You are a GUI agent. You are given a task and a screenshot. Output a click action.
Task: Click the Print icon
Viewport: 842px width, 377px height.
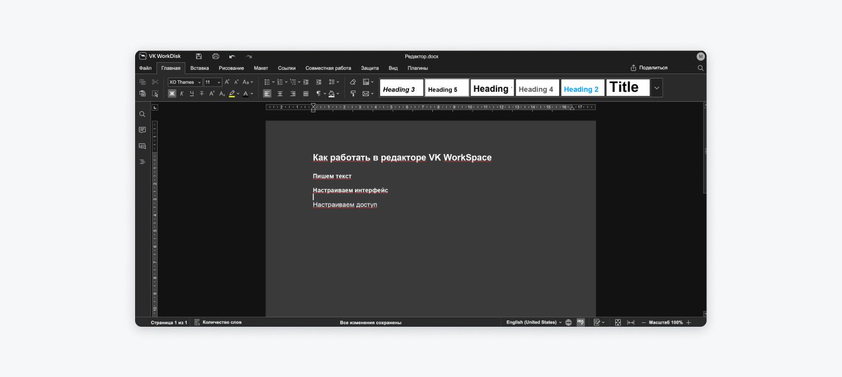click(x=216, y=57)
